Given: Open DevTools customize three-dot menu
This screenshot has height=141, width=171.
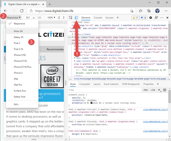Looking at the screenshot, I should click(162, 18).
